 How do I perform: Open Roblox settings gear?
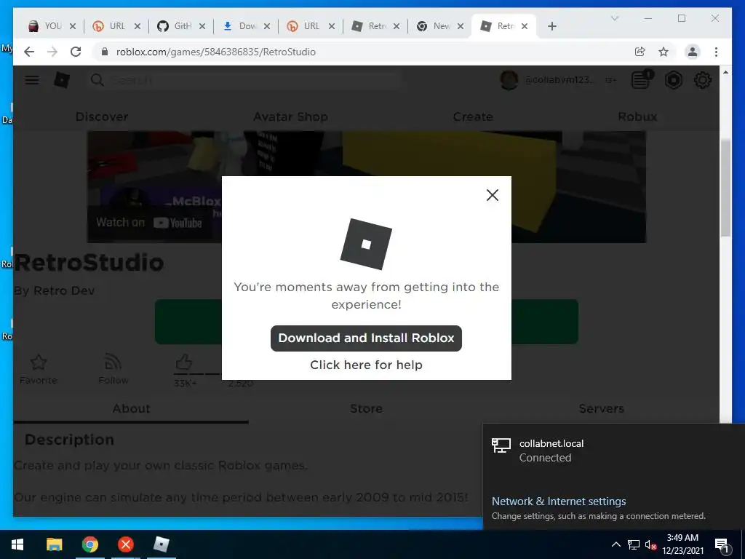(703, 80)
